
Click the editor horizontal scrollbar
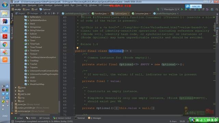tap(129, 115)
